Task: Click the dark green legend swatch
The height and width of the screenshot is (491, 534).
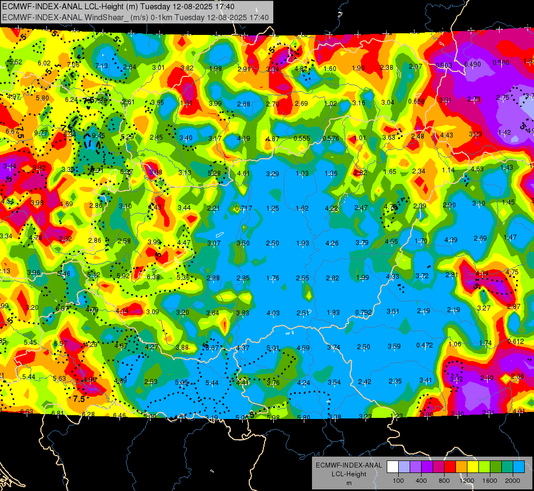Action: click(496, 467)
